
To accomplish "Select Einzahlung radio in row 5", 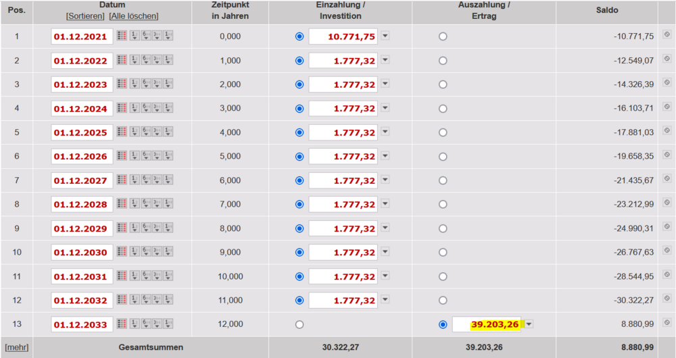I will (299, 132).
